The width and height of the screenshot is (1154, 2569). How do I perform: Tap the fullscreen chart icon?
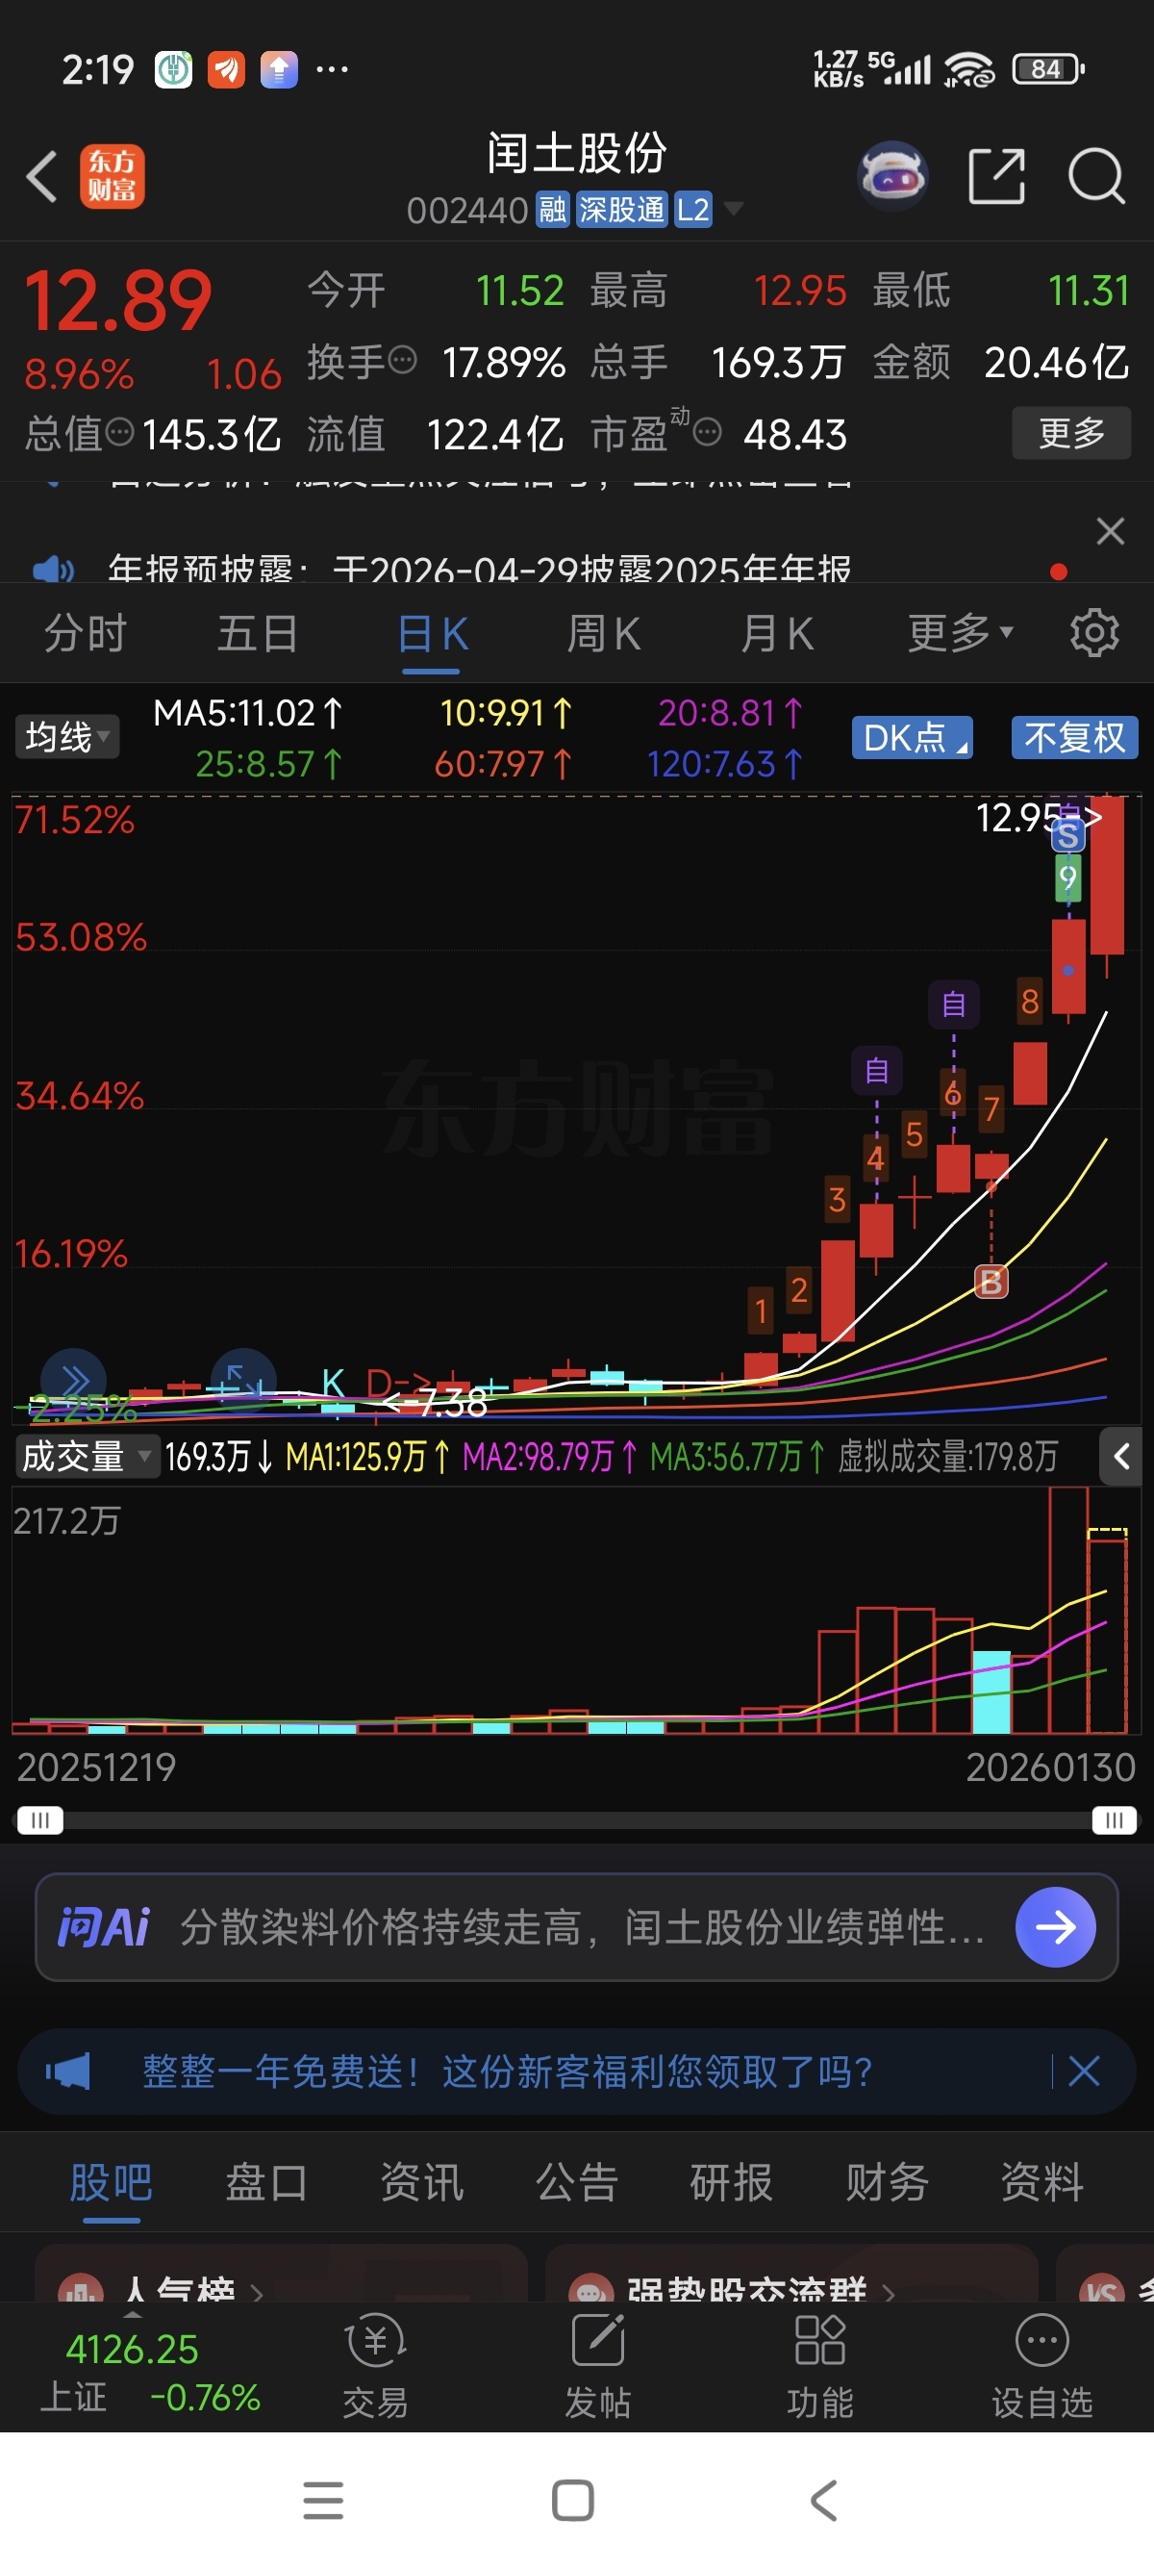point(242,1382)
